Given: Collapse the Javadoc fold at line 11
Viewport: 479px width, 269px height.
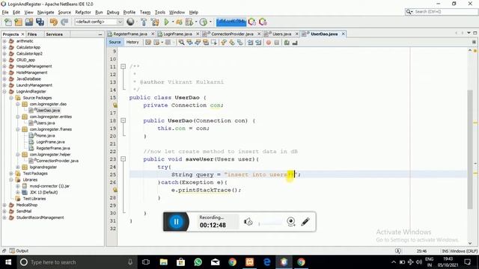Looking at the screenshot, I should [x=123, y=67].
